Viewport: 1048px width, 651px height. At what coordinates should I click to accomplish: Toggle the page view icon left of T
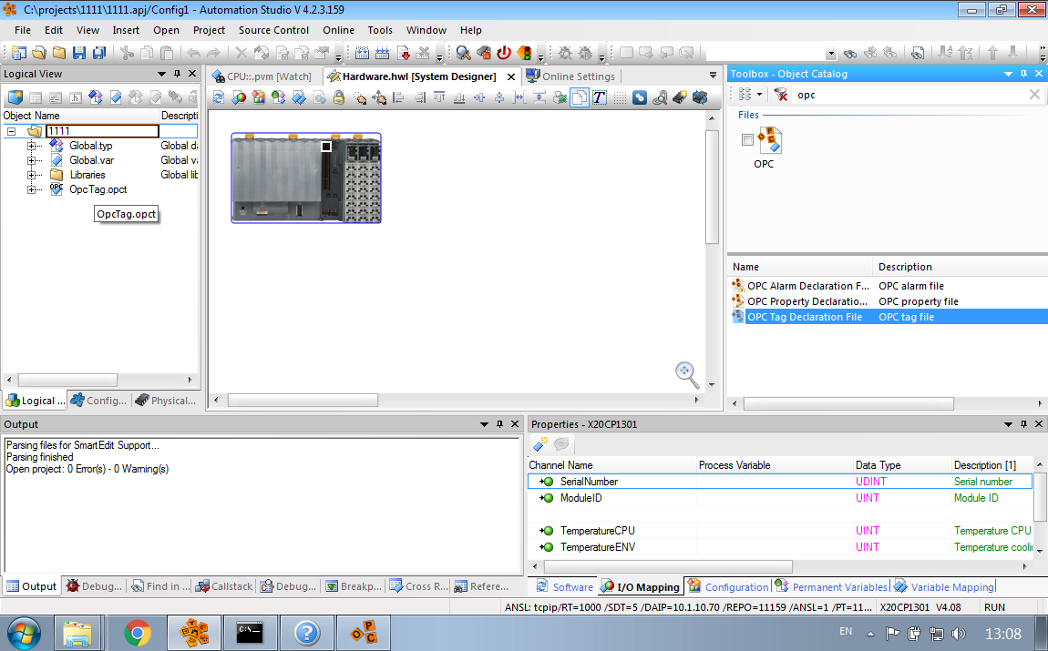pyautogui.click(x=580, y=98)
